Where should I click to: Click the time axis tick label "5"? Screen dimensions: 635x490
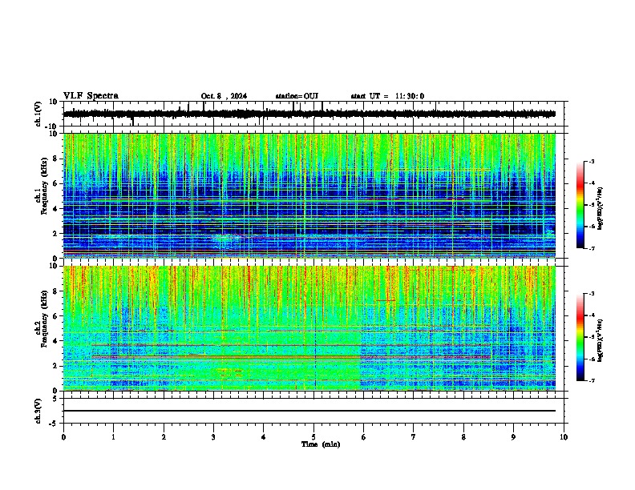coord(313,437)
